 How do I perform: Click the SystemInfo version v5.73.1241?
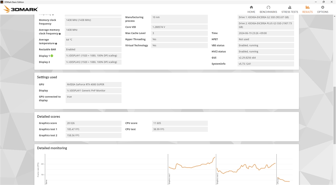(x=266, y=64)
